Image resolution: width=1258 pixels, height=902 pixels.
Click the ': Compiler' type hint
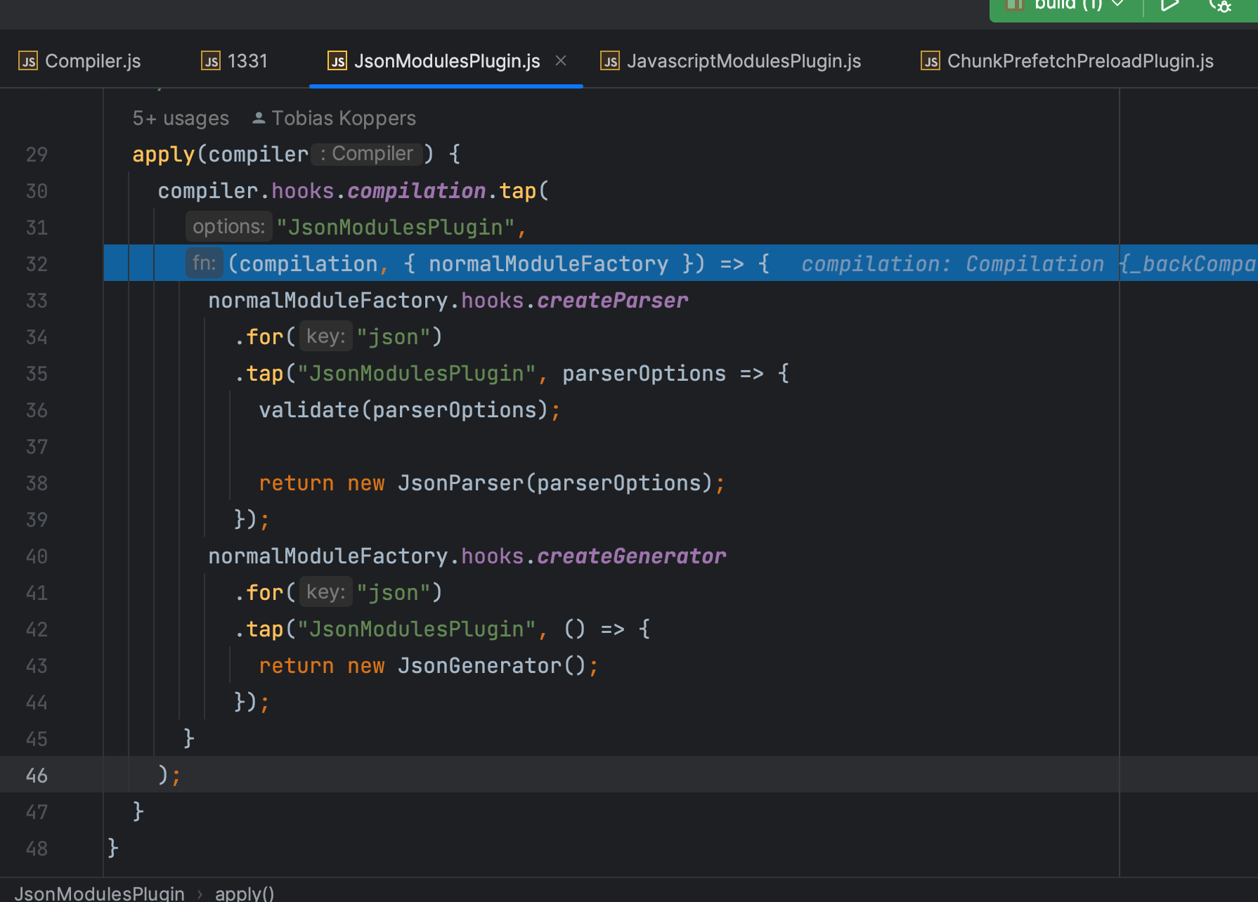tap(367, 154)
